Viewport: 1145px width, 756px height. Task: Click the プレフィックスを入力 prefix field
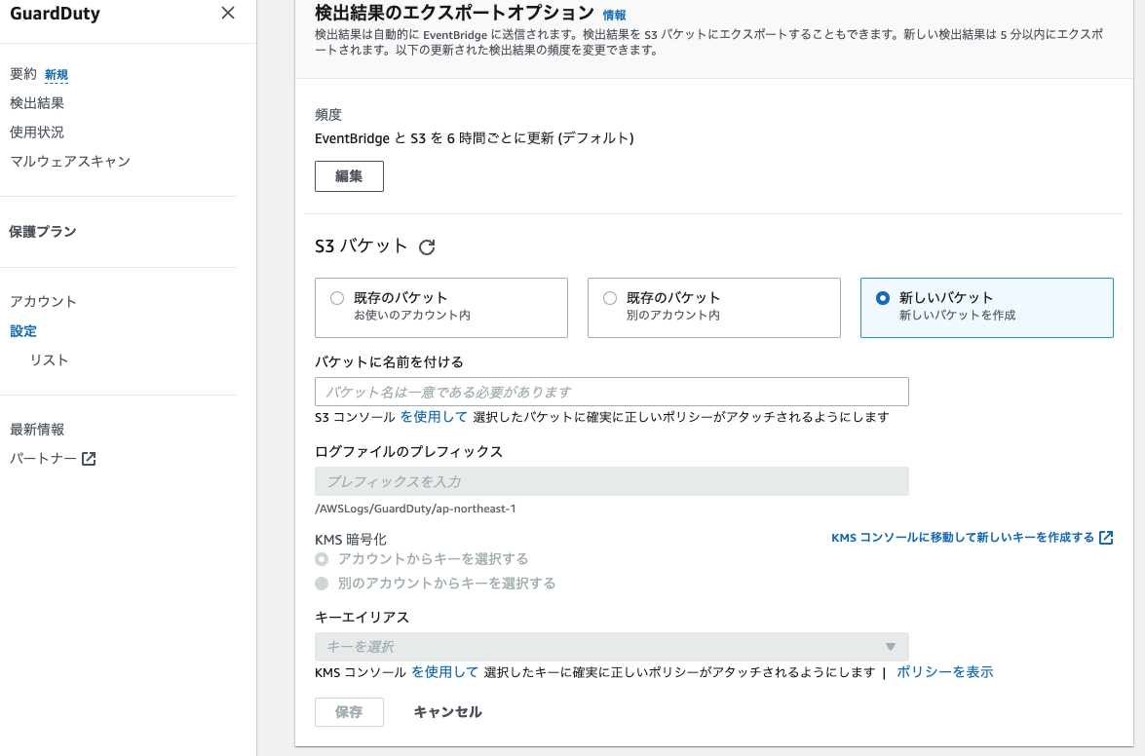[612, 481]
